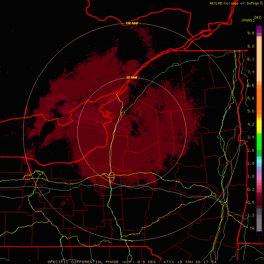The width and height of the screenshot is (264, 264).
Task: Click the 19 JAN 26 date text
Action: 189,262
